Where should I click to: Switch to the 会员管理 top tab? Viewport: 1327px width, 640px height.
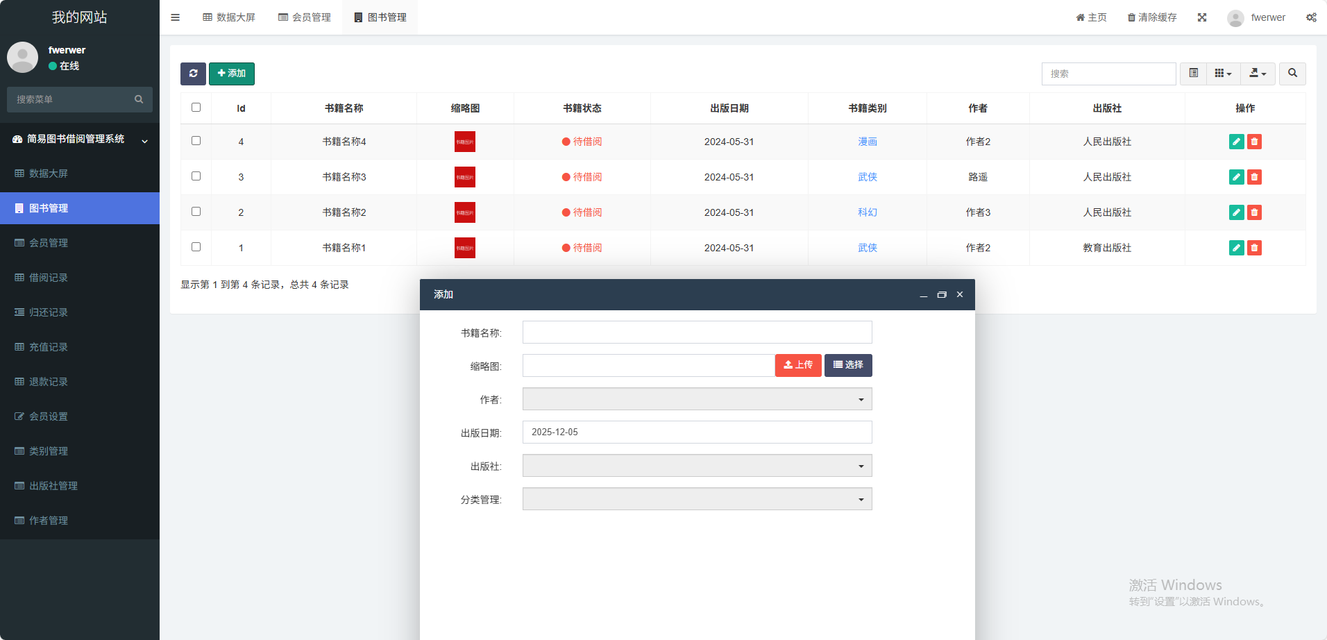click(x=305, y=17)
